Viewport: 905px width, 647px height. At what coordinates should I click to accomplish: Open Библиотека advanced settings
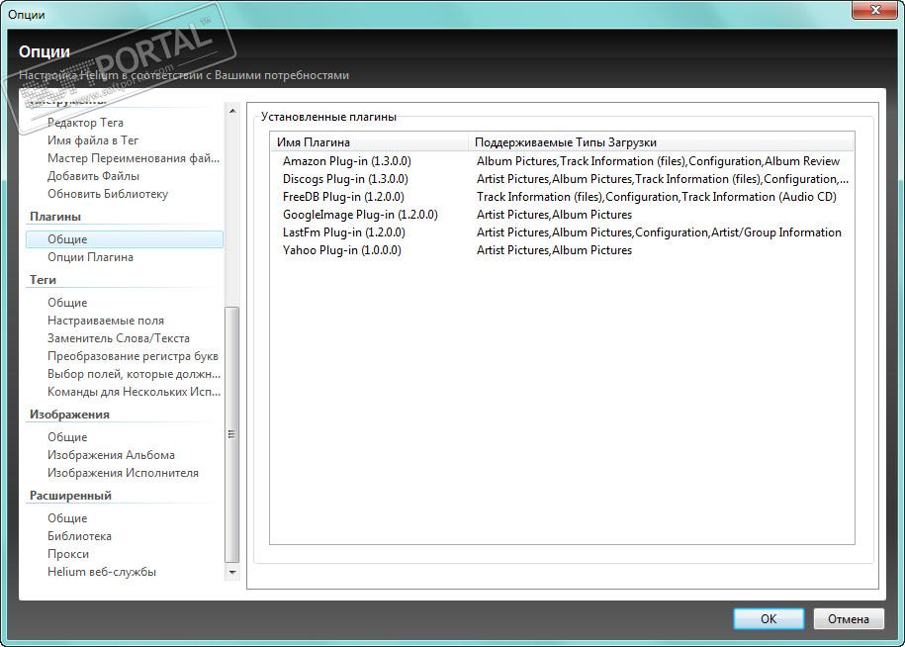click(x=79, y=536)
